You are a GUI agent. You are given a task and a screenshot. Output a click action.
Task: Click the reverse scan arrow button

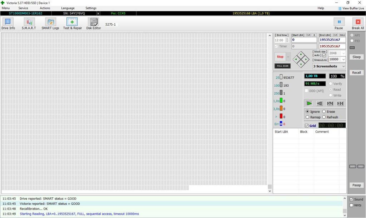coord(319,103)
